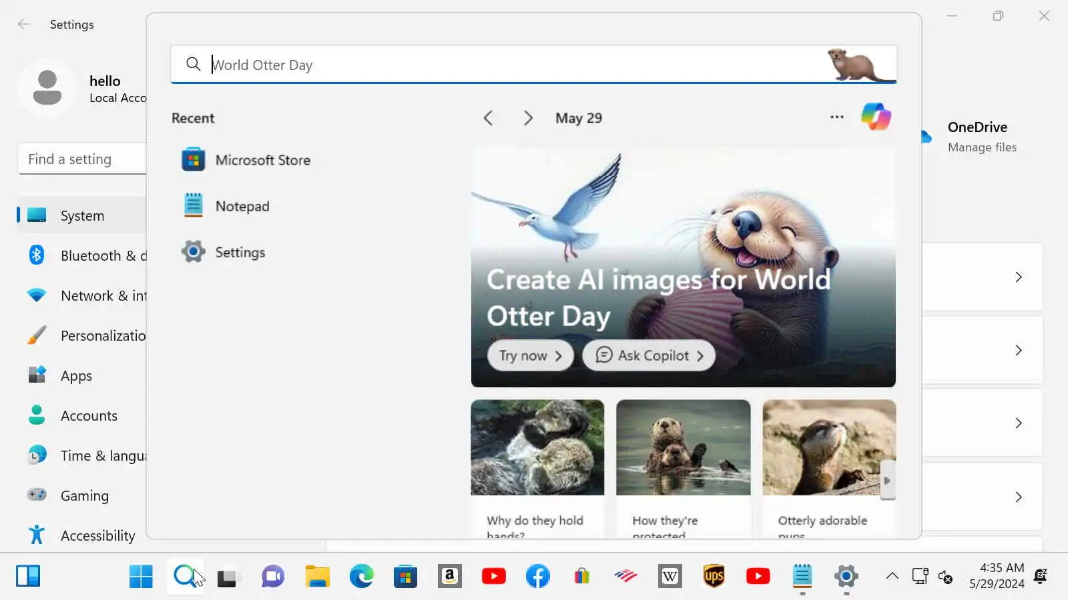Click the Try now button
The height and width of the screenshot is (600, 1068).
pyautogui.click(x=531, y=356)
